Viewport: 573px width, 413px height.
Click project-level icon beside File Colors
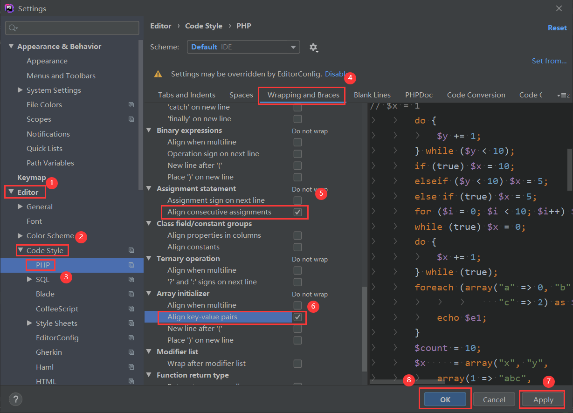pyautogui.click(x=131, y=105)
